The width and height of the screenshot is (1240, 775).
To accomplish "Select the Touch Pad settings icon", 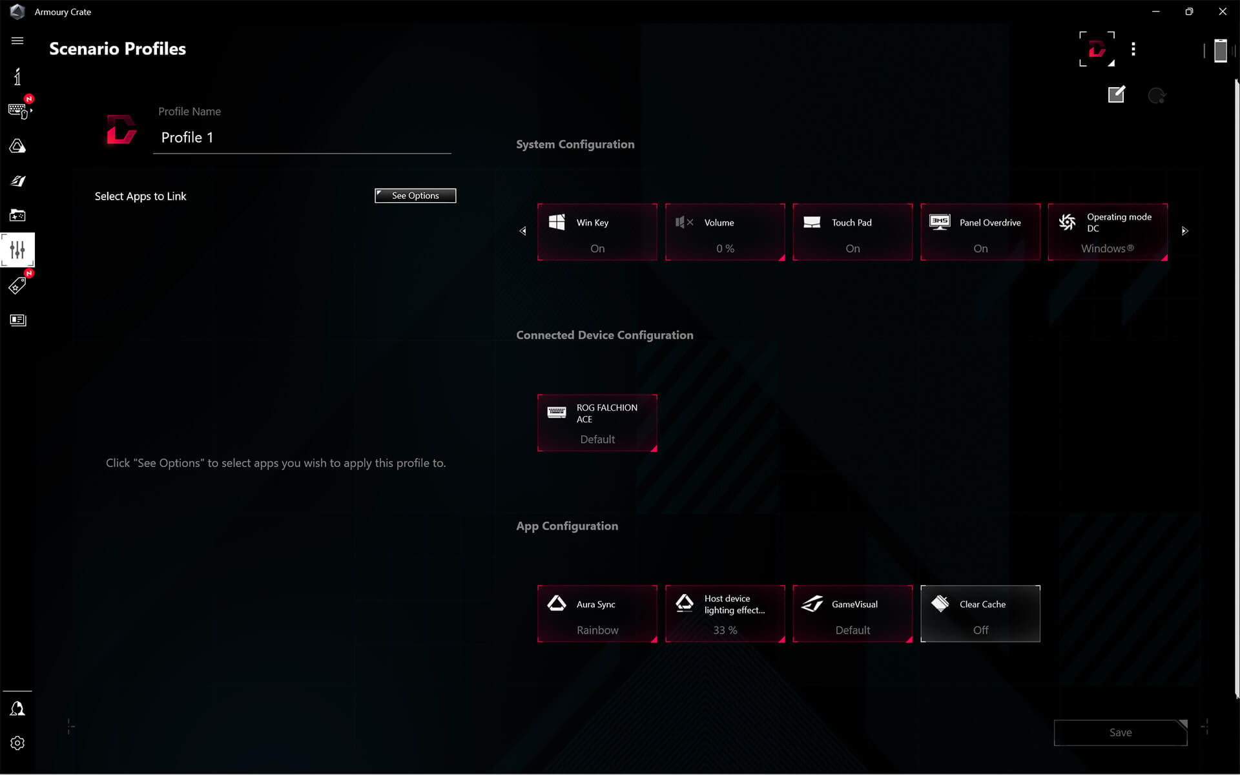I will [x=812, y=222].
